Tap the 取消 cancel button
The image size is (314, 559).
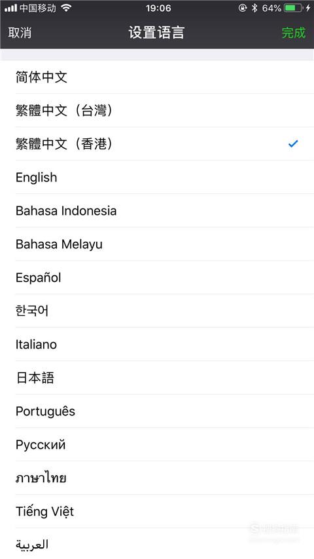click(20, 33)
